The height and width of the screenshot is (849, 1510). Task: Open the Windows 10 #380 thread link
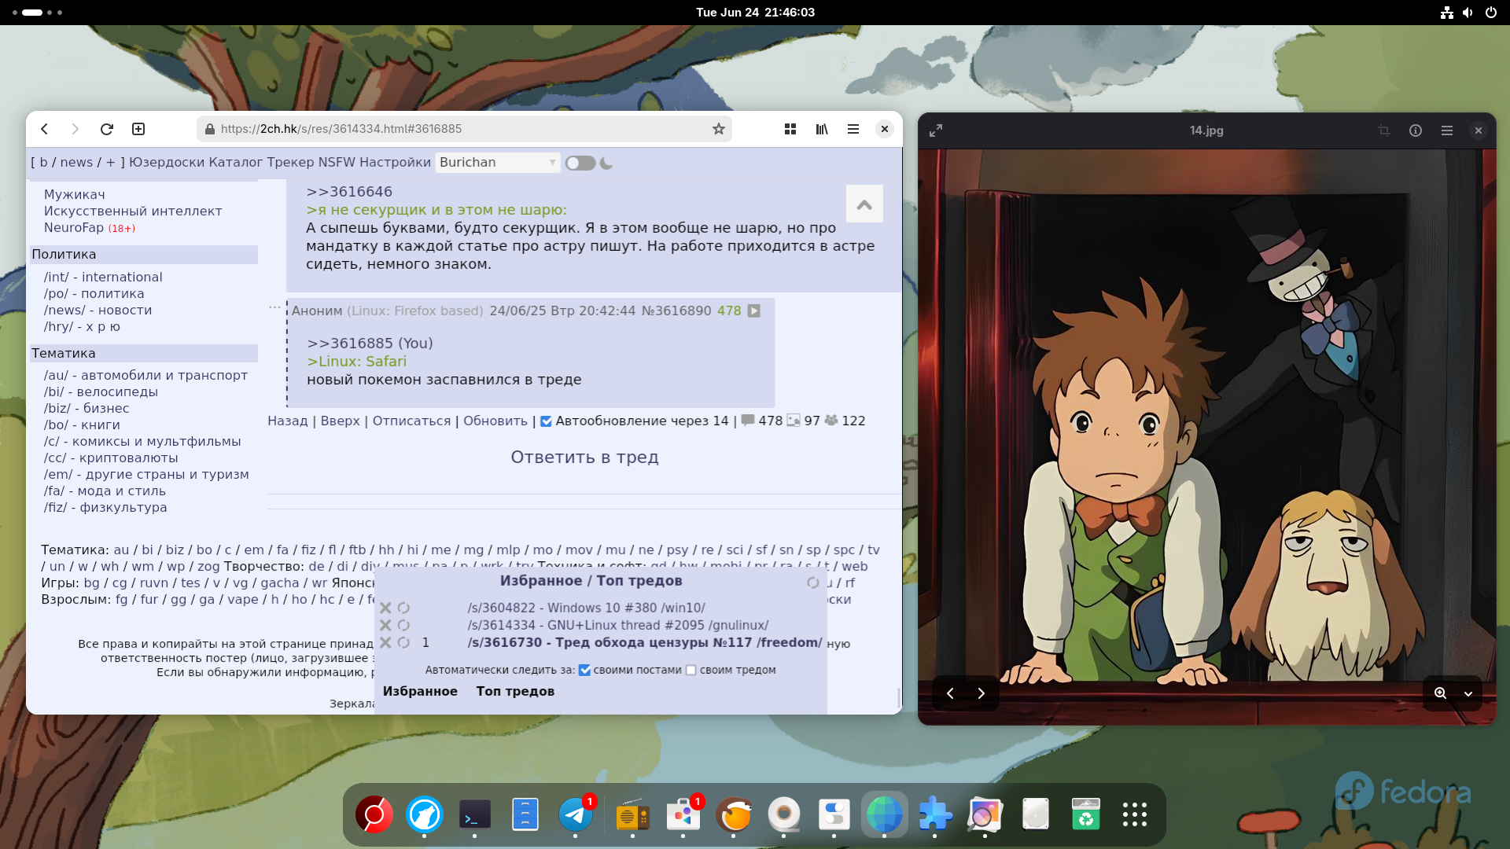coord(586,608)
